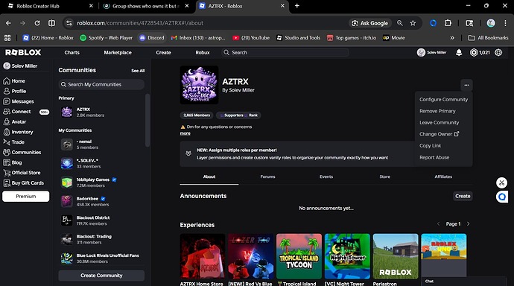This screenshot has height=286, width=514.
Task: Open Roblox notifications bell
Action: click(x=459, y=52)
